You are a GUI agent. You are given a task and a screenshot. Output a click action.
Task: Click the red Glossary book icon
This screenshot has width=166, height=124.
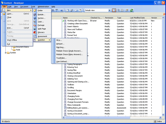[35, 32]
